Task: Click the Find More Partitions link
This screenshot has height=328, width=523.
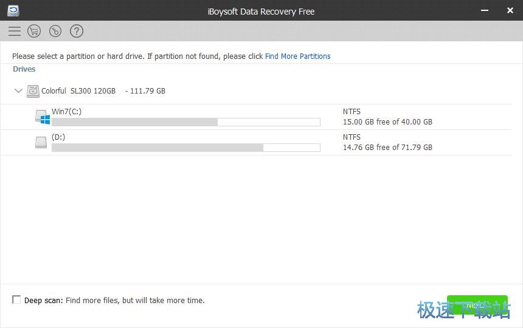Action: [x=297, y=56]
